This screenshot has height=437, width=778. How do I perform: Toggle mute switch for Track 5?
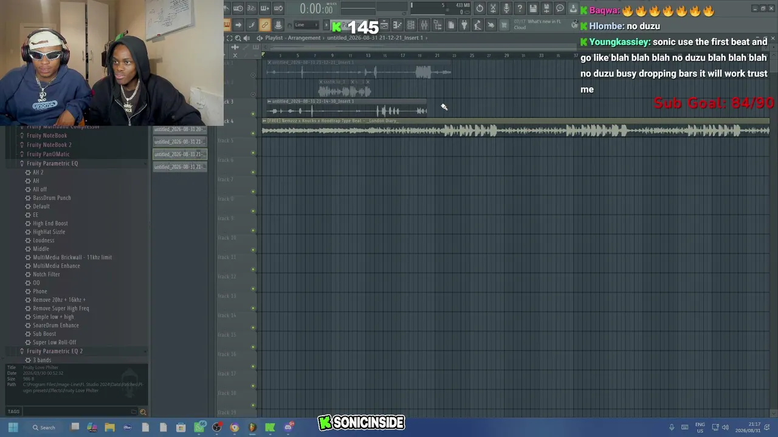[253, 152]
